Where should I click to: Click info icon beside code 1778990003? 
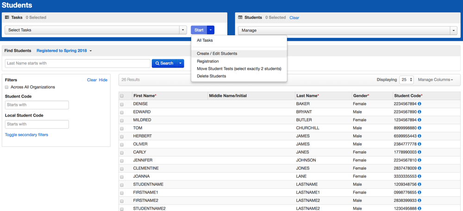coord(419,152)
